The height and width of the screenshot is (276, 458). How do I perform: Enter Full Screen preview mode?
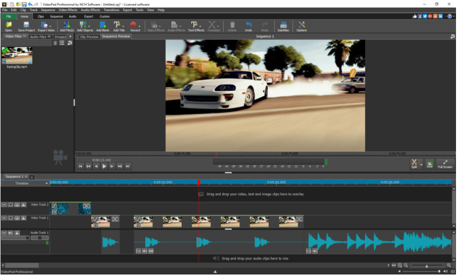pyautogui.click(x=445, y=163)
